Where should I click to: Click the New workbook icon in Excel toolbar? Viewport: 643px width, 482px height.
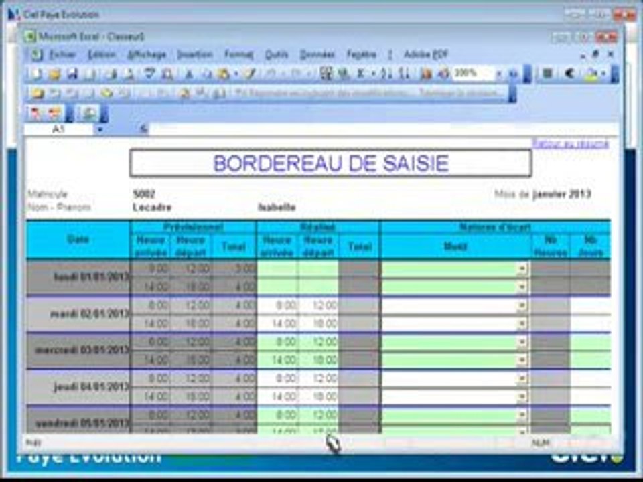(36, 74)
